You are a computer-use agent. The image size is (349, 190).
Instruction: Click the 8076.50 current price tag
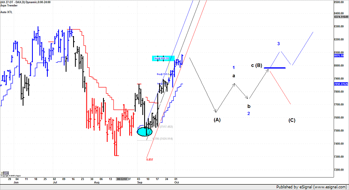click(x=340, y=55)
